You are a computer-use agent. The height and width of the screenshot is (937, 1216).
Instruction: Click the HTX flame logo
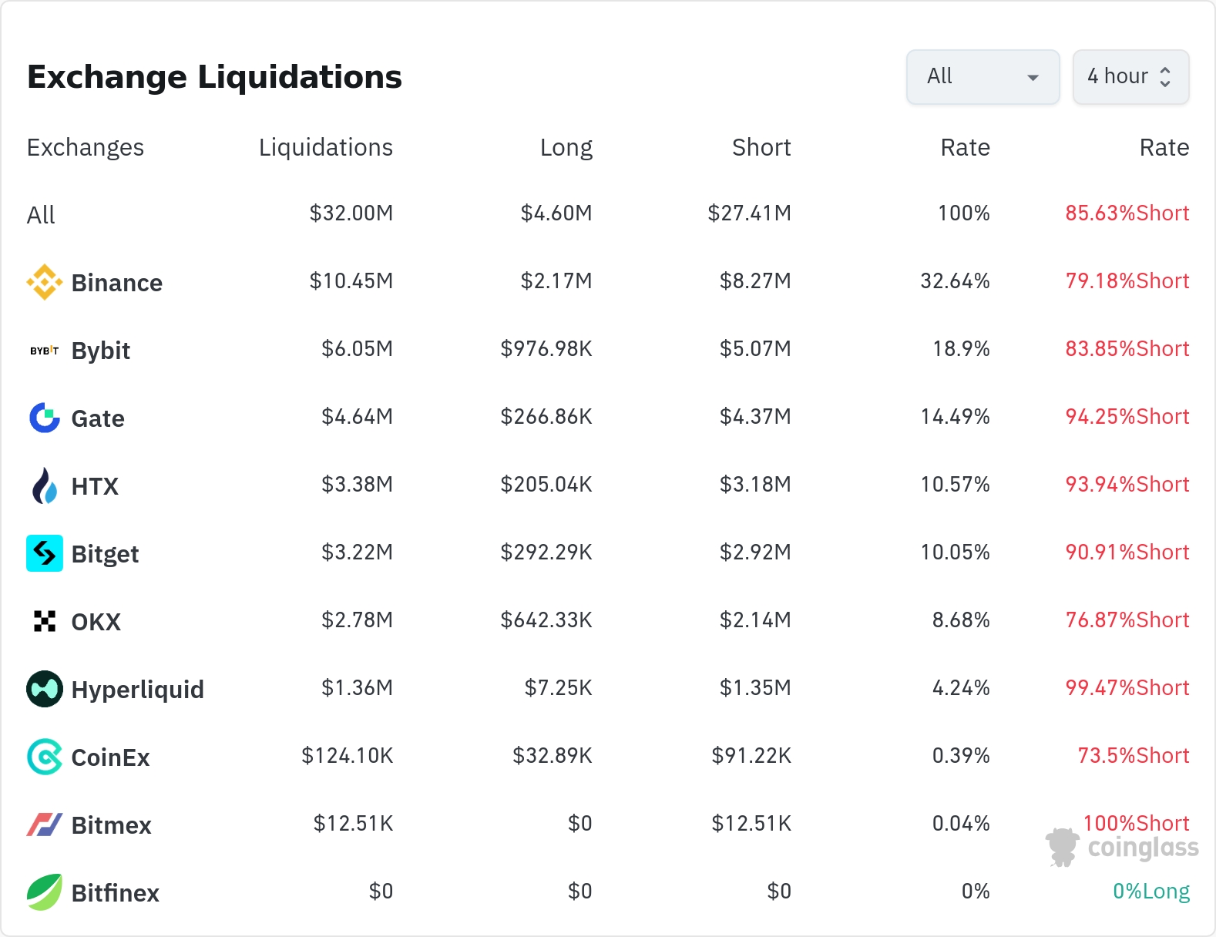[x=45, y=485]
